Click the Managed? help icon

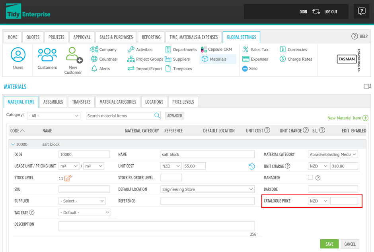point(318,178)
